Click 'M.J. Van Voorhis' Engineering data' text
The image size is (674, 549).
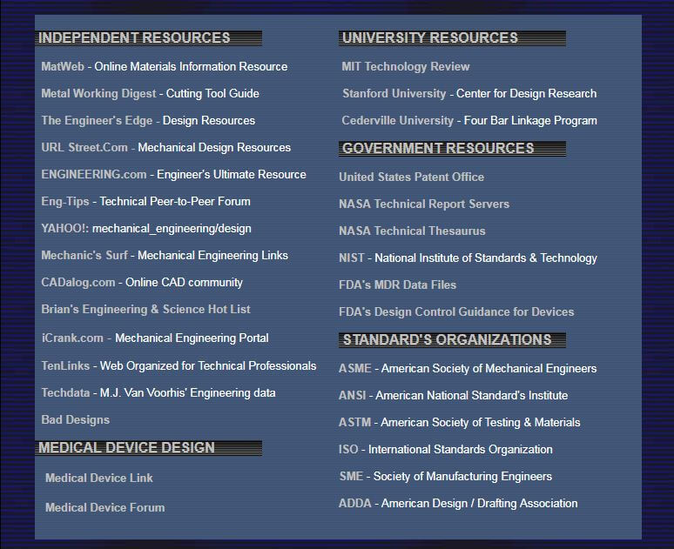click(x=188, y=393)
